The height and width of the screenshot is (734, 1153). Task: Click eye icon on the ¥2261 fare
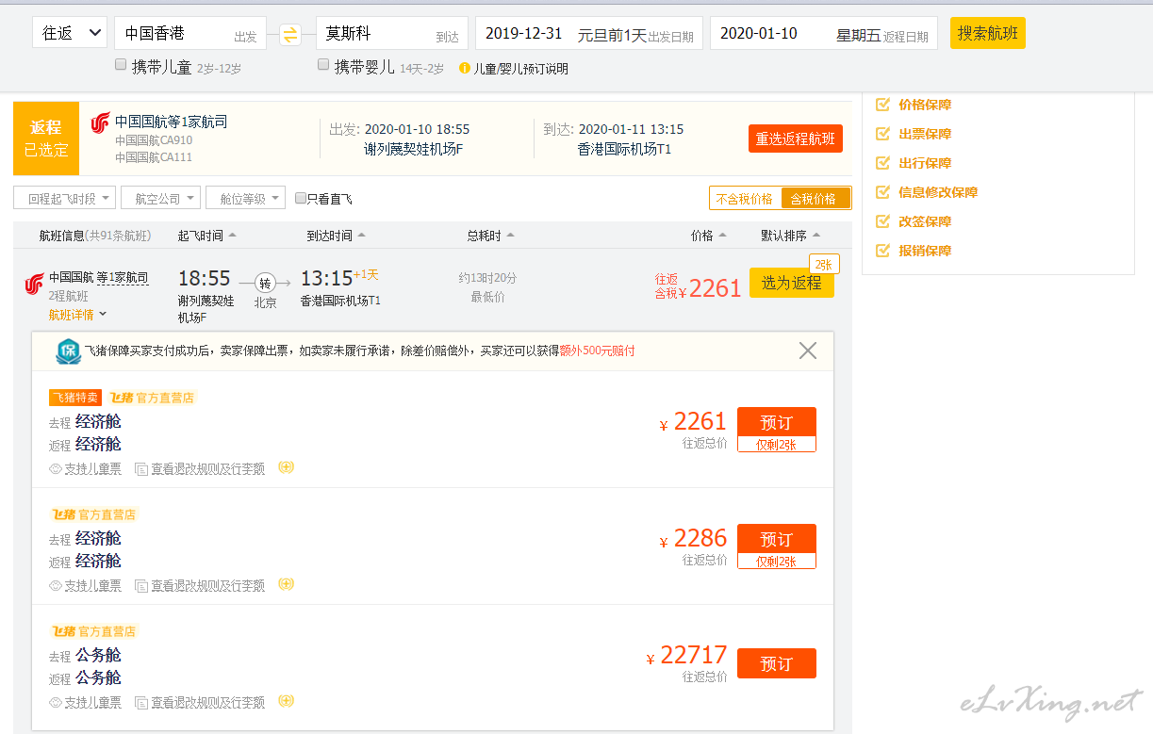pyautogui.click(x=56, y=468)
